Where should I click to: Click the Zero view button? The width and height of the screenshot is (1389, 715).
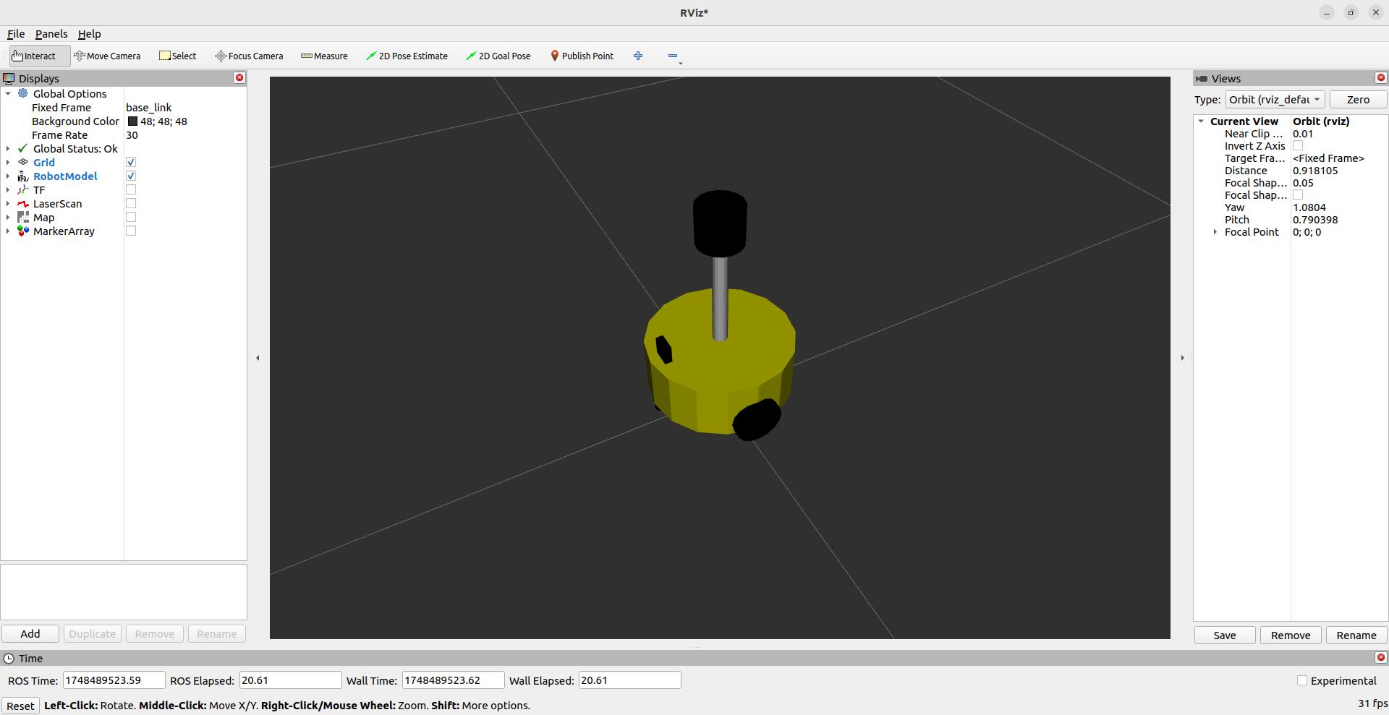coord(1358,99)
